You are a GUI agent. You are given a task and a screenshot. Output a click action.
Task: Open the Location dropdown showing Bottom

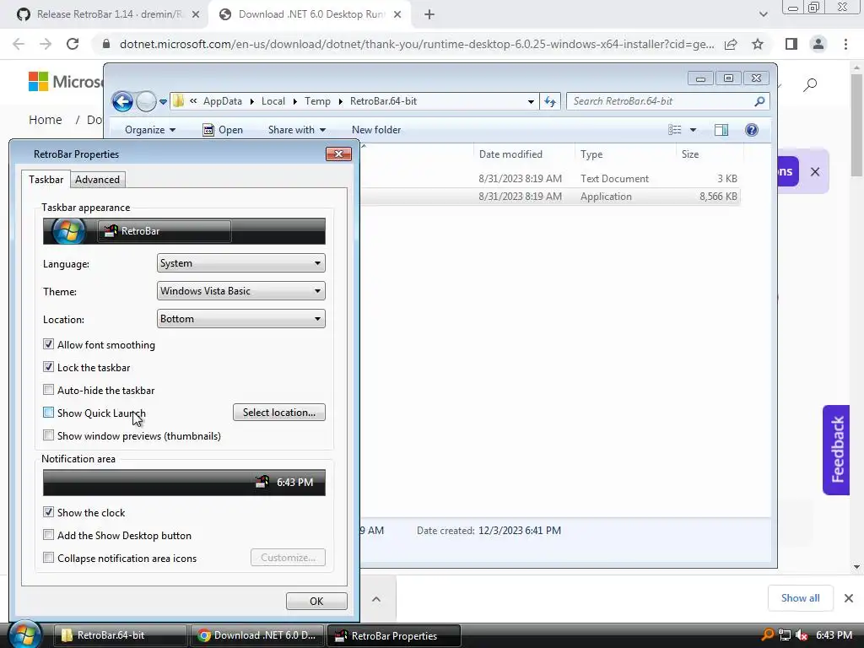click(x=240, y=318)
